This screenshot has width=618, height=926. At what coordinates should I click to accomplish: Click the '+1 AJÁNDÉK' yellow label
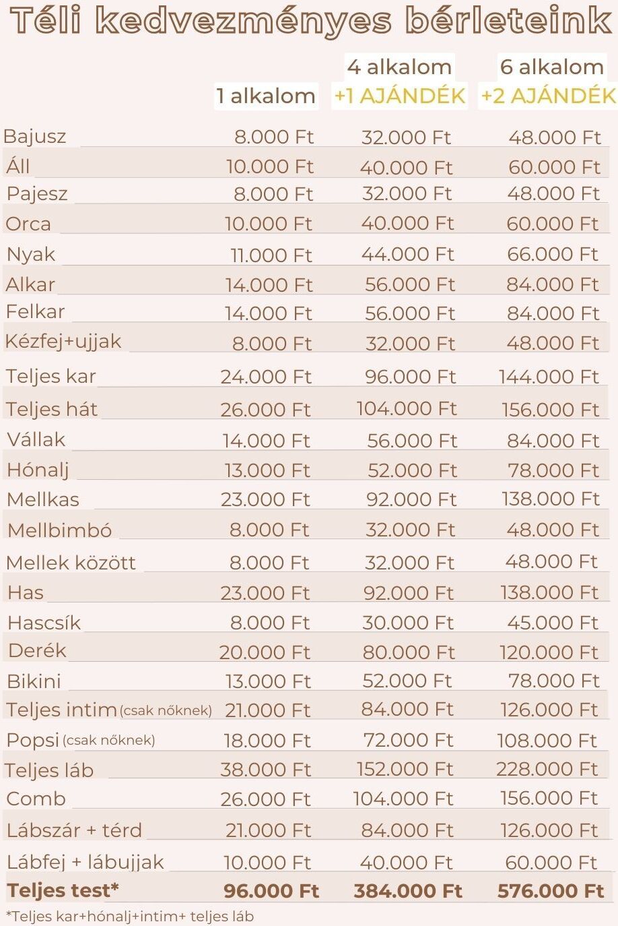pyautogui.click(x=400, y=96)
